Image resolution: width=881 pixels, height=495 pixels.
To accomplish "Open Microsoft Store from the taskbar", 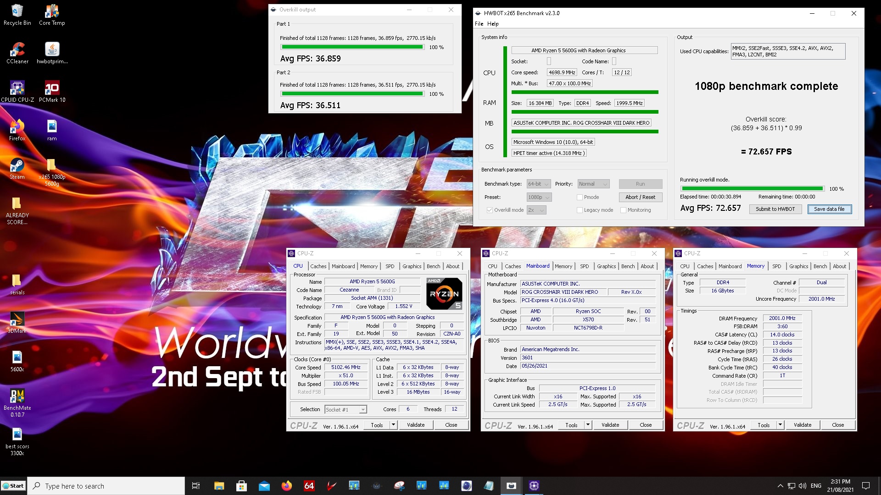I will (x=241, y=486).
